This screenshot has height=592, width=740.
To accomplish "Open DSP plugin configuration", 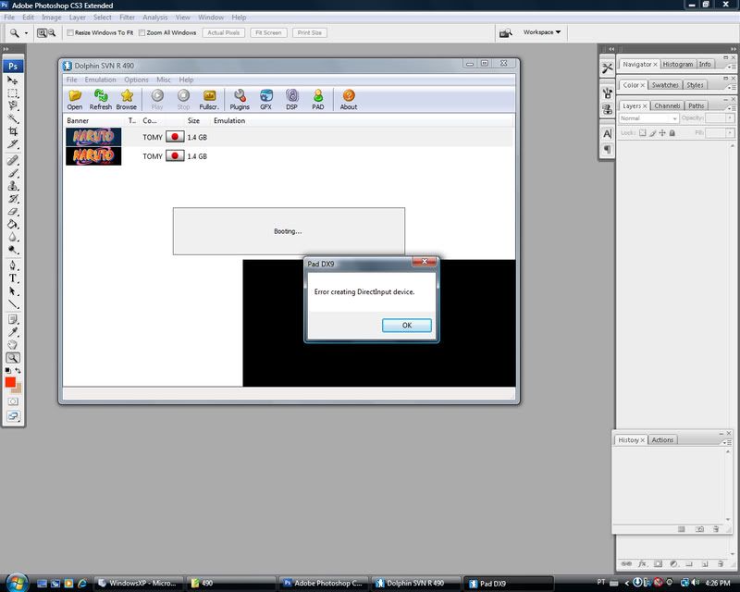I will point(291,100).
